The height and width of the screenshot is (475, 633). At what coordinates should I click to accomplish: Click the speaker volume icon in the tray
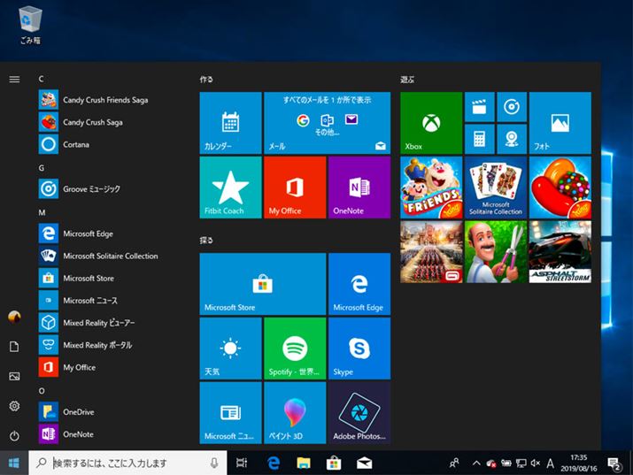click(536, 463)
